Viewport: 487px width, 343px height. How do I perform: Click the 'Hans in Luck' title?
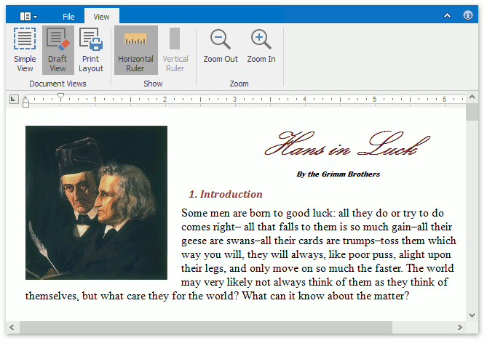(340, 145)
